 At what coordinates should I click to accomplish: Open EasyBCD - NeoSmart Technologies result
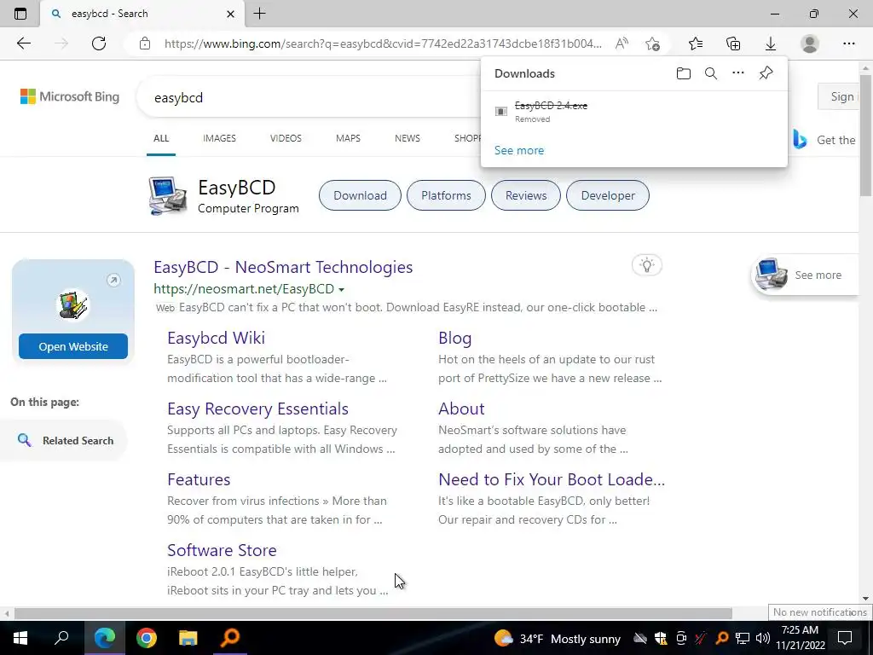click(x=283, y=267)
